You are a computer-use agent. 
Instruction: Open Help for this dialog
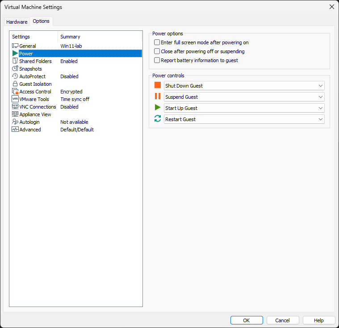pos(319,320)
